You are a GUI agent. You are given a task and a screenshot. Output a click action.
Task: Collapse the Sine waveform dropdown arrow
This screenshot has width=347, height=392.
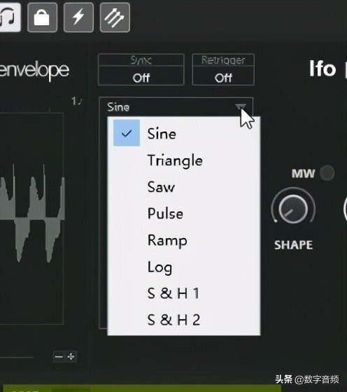click(x=241, y=107)
